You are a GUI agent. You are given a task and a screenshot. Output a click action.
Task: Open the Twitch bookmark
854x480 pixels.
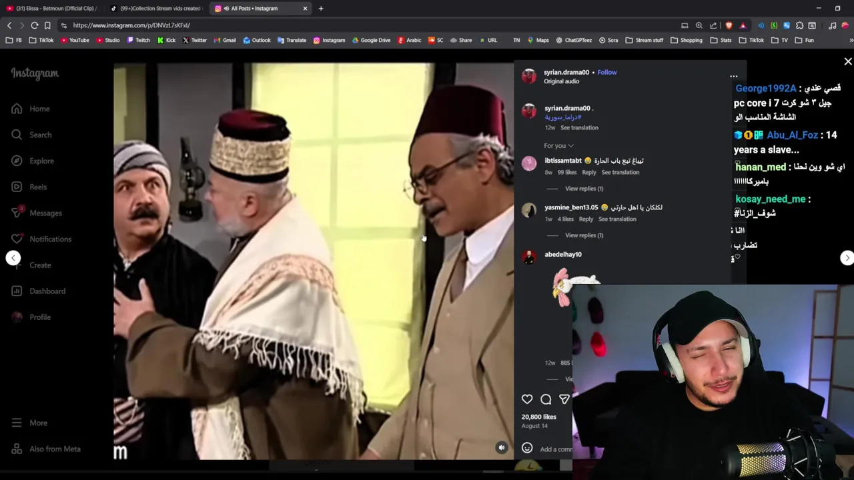(x=138, y=40)
